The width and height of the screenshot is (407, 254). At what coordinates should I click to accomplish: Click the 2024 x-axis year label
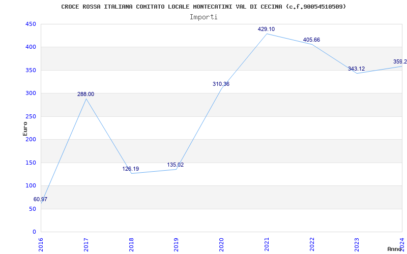(x=402, y=244)
